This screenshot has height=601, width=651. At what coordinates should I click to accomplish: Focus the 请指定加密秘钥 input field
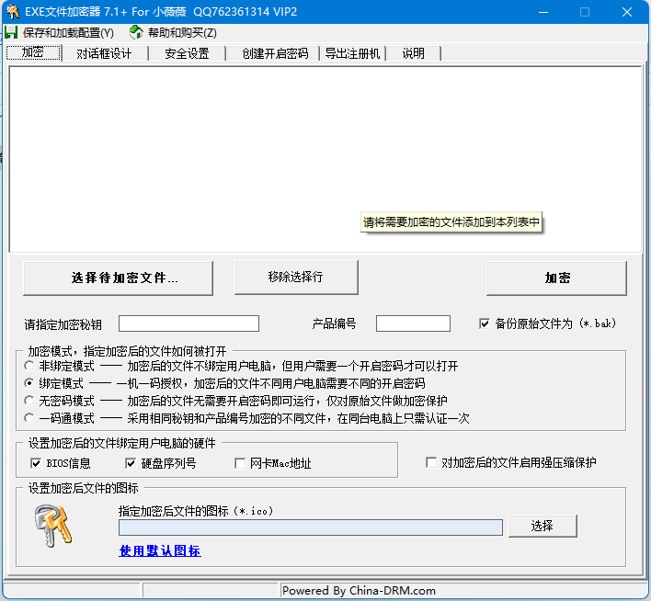pyautogui.click(x=188, y=323)
